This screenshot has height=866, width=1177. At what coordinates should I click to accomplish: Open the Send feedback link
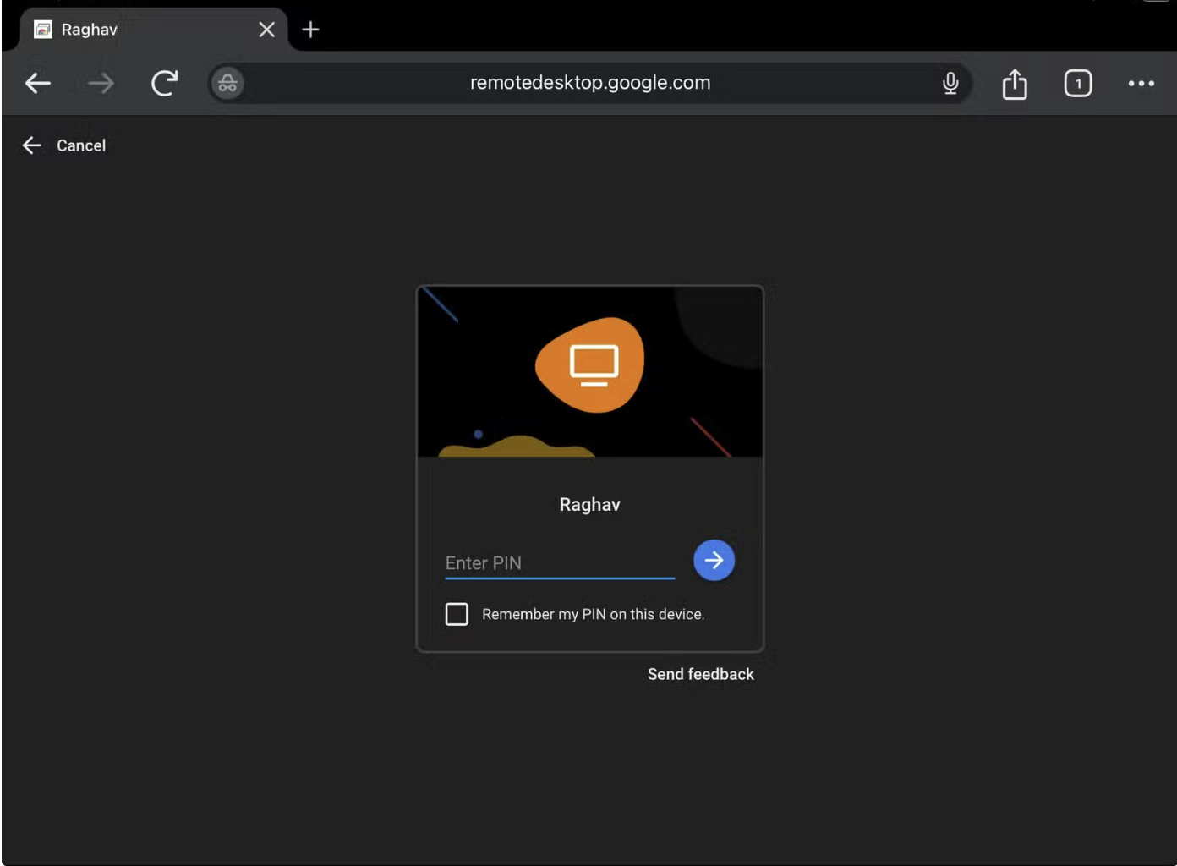pos(700,674)
